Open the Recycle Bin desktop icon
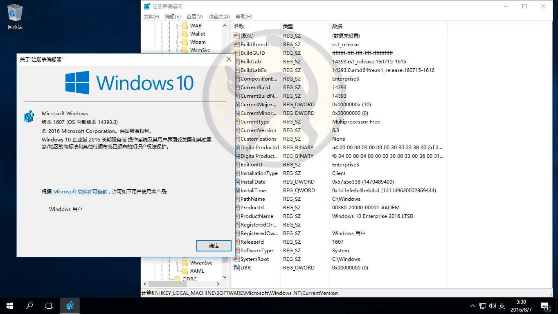The image size is (558, 314). (15, 17)
